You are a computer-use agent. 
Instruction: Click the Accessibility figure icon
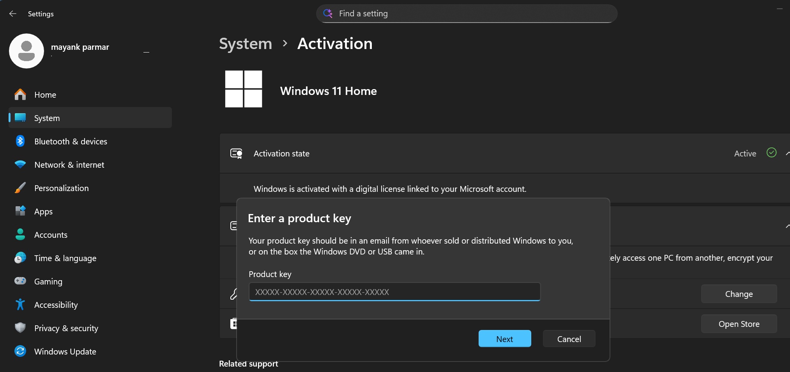point(20,304)
